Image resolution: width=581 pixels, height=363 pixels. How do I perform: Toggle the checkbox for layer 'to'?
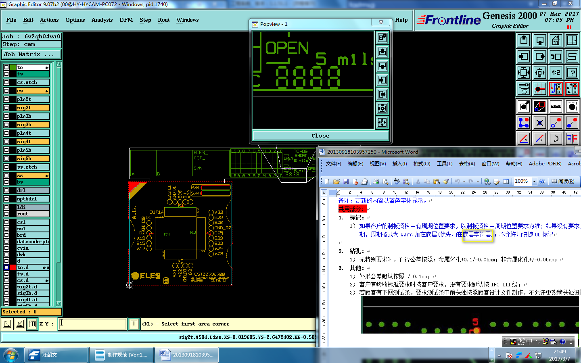coord(6,67)
